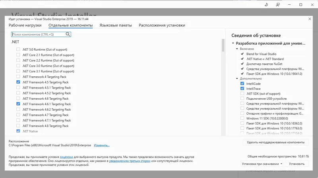Click the Сведения об установке heading
Image resolution: width=318 pixels, height=178 pixels.
(x=256, y=35)
